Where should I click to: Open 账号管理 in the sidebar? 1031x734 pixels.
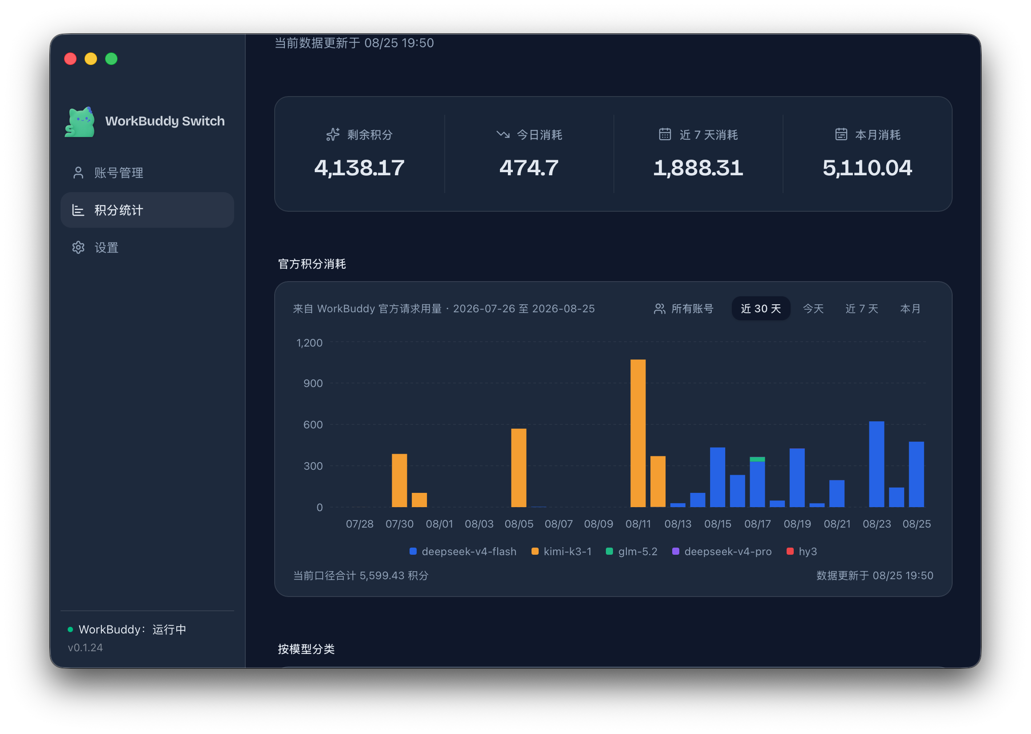coord(147,173)
